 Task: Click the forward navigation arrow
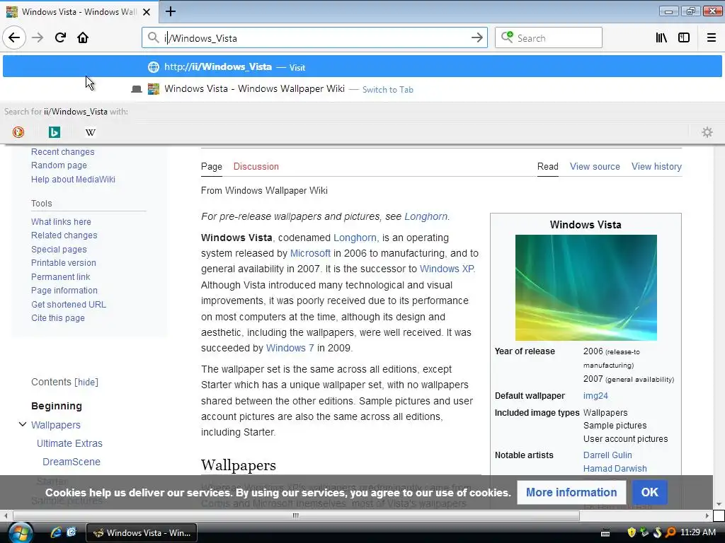[38, 38]
